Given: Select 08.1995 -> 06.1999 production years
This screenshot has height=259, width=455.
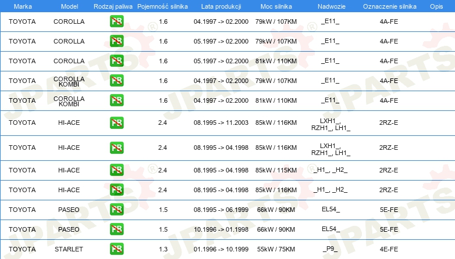Looking at the screenshot, I should tap(221, 210).
